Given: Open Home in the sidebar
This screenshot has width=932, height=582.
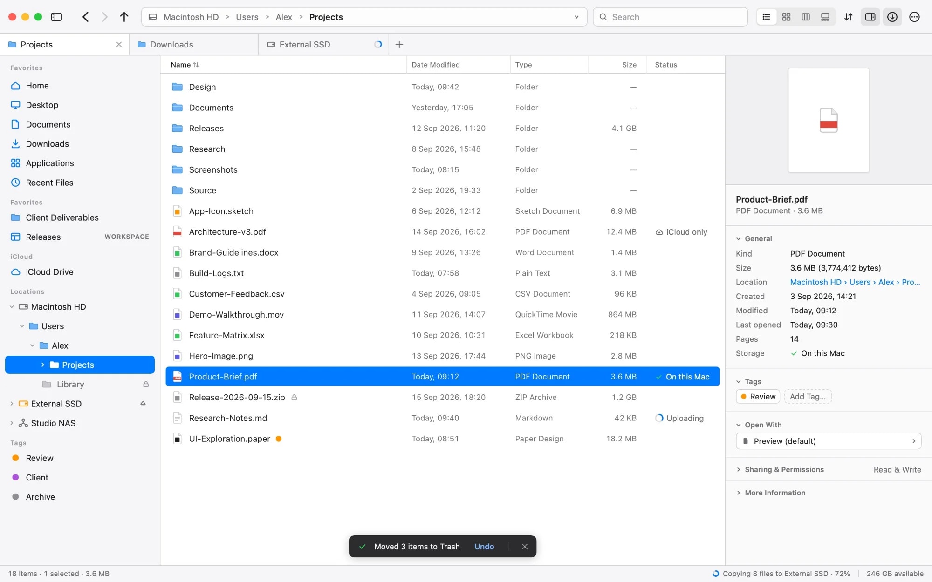Looking at the screenshot, I should coord(80,86).
